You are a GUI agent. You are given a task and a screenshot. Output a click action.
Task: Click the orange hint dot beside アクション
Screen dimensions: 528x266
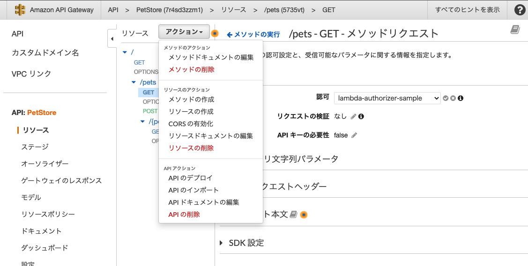[x=215, y=33]
